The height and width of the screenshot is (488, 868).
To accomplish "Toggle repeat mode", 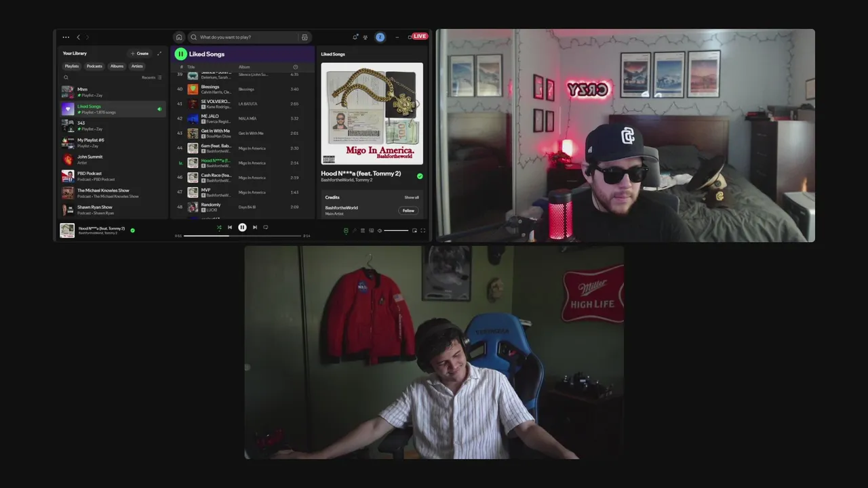I will coord(265,228).
